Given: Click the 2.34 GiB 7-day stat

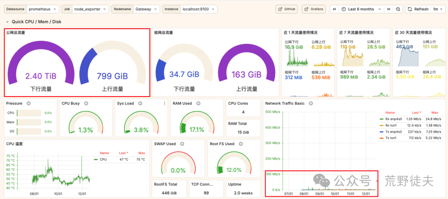Looking at the screenshot, I should pyautogui.click(x=377, y=77).
